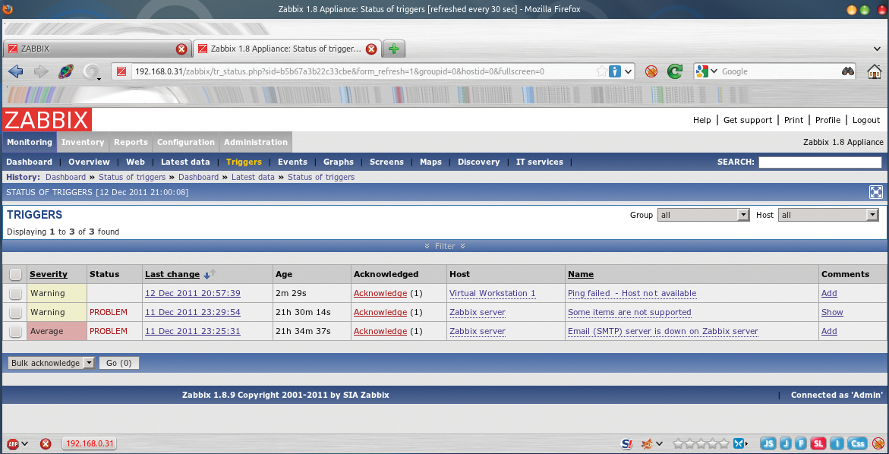This screenshot has width=889, height=454.
Task: Go to the Graphs submenu
Action: pyautogui.click(x=339, y=162)
